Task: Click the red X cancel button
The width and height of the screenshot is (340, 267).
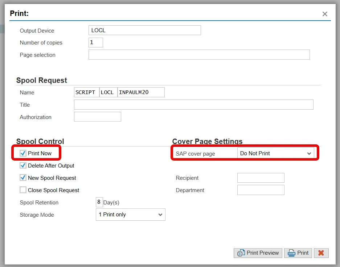Action: tap(321, 253)
